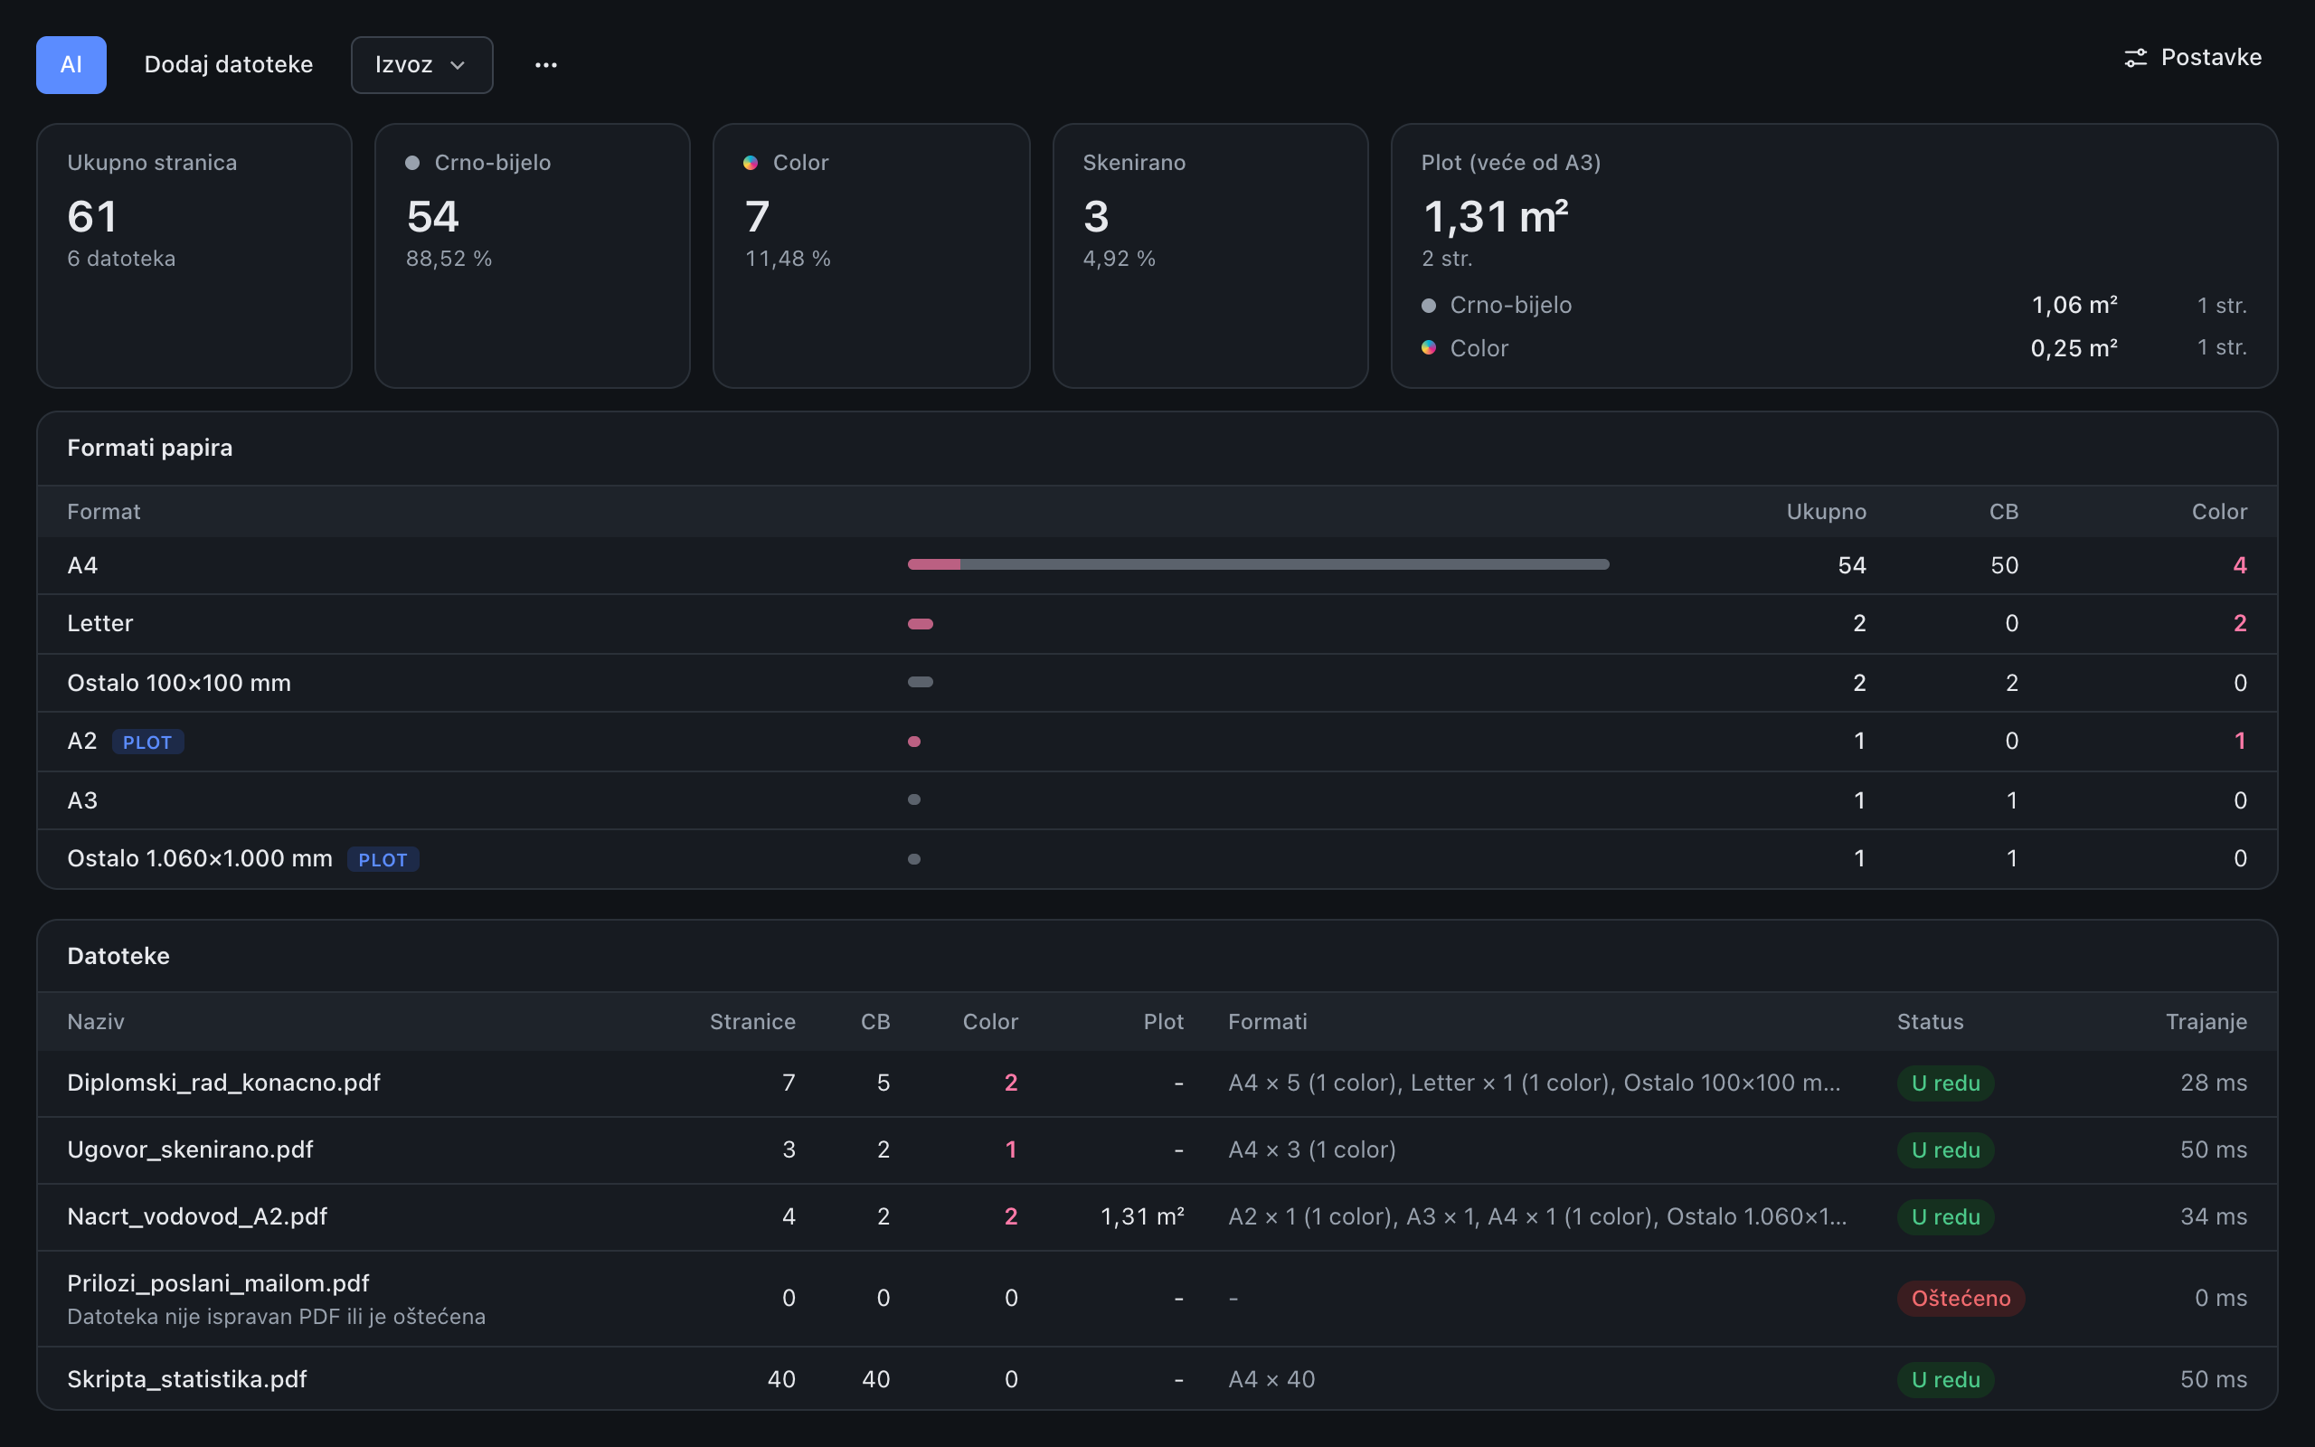Sort files by Stranice column header

[x=751, y=1021]
